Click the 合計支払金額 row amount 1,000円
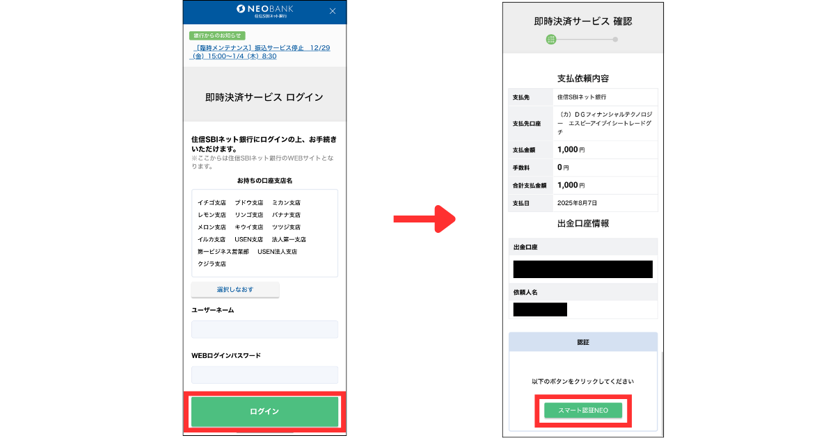 [571, 186]
